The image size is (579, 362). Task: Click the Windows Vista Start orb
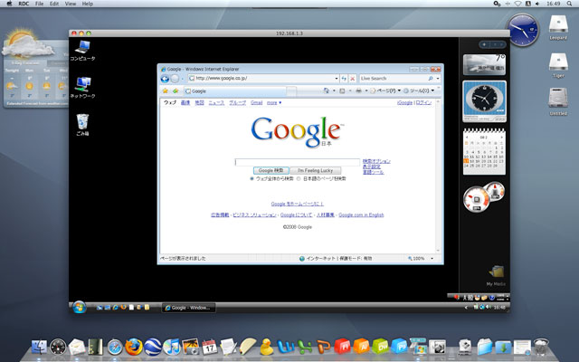tap(79, 307)
